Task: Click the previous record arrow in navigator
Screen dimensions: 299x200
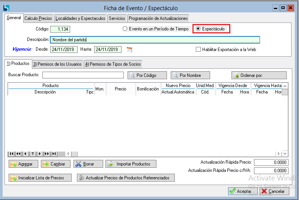Action: [26, 154]
